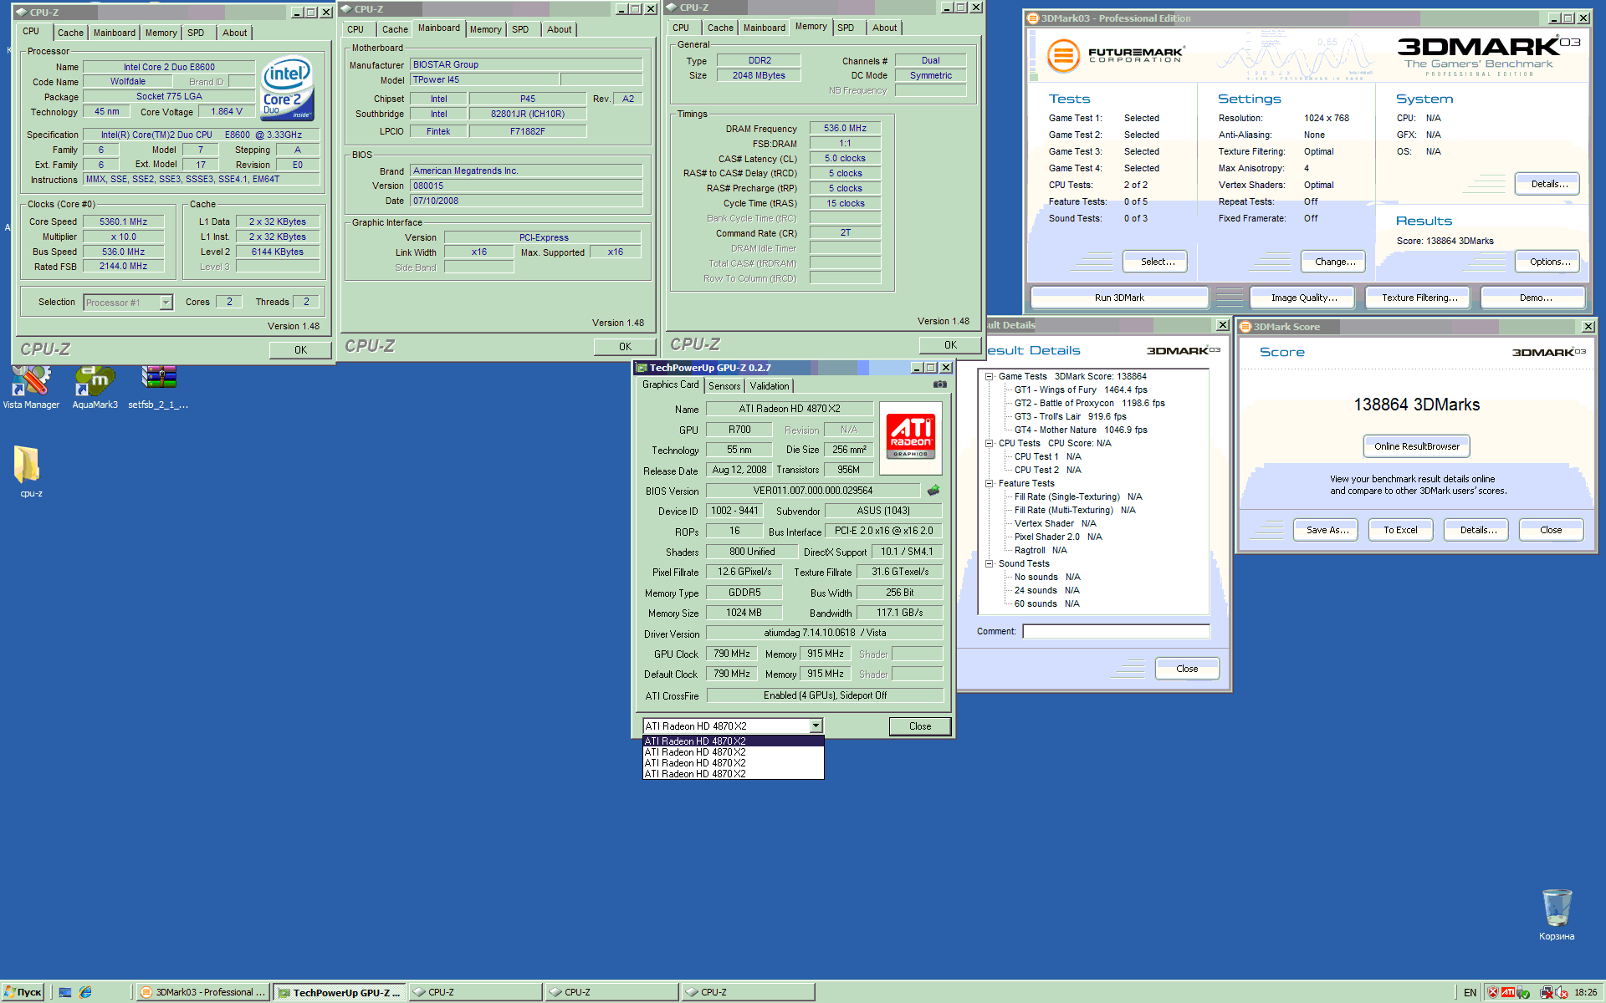Open the cpu-z folder on the desktop
Viewport: 1606px width, 1003px height.
coord(29,471)
